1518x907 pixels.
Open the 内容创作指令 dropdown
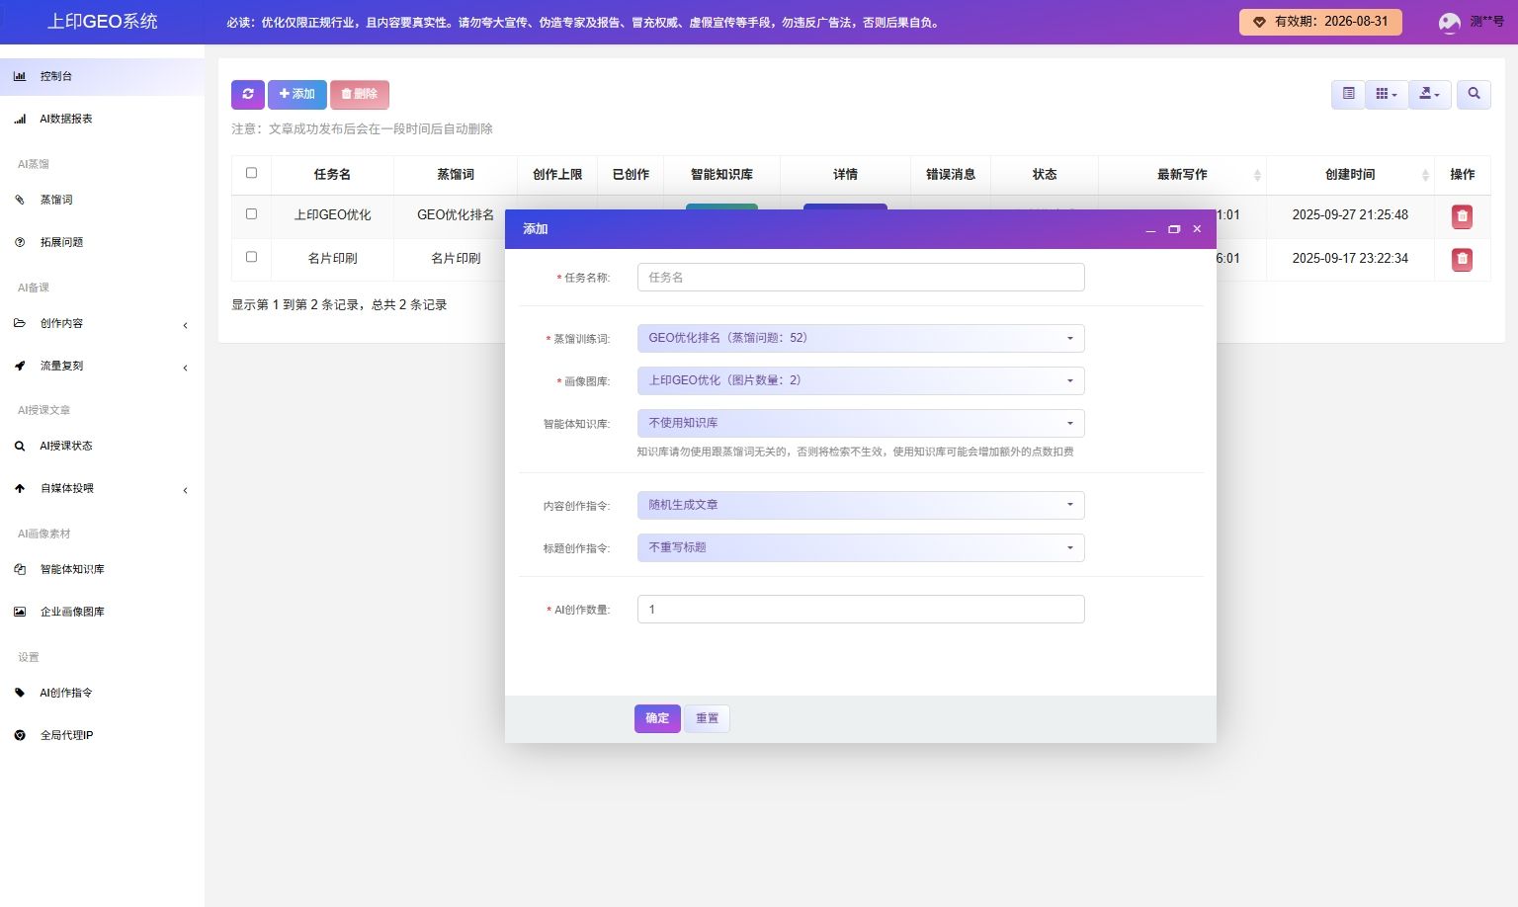pyautogui.click(x=860, y=505)
